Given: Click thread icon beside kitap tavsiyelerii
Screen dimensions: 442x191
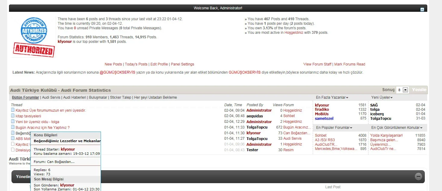Looking at the screenshot, I should [x=13, y=116].
